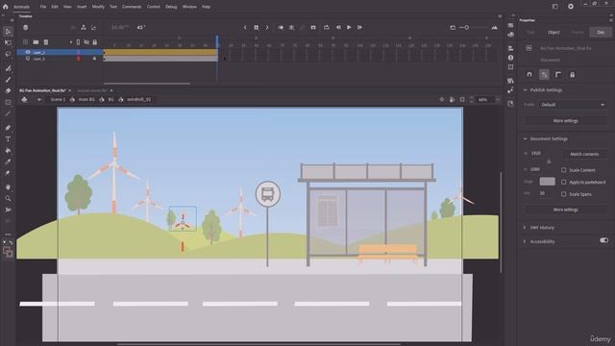615x346 pixels.
Task: Toggle loop playback button
Action: pos(327,28)
